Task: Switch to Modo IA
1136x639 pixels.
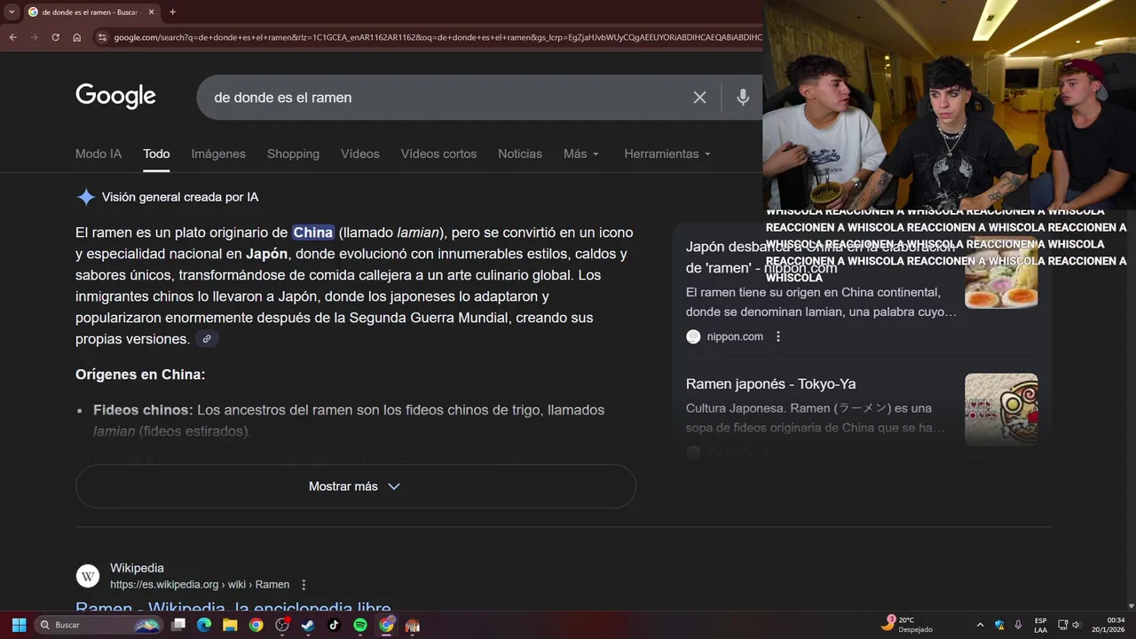Action: pos(99,154)
